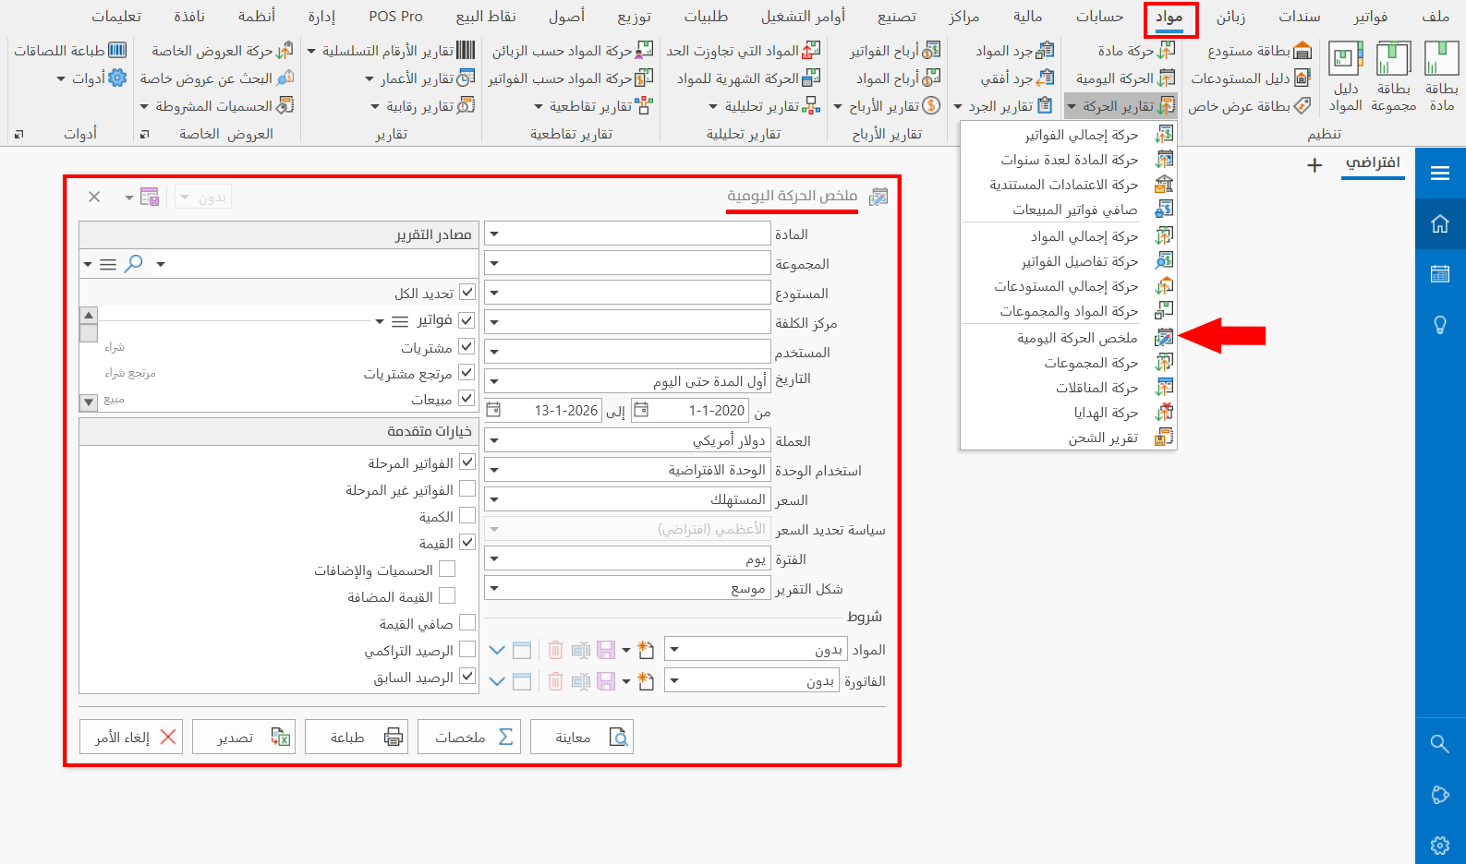
Task: Open حسابات menu tab
Action: coord(1099,17)
